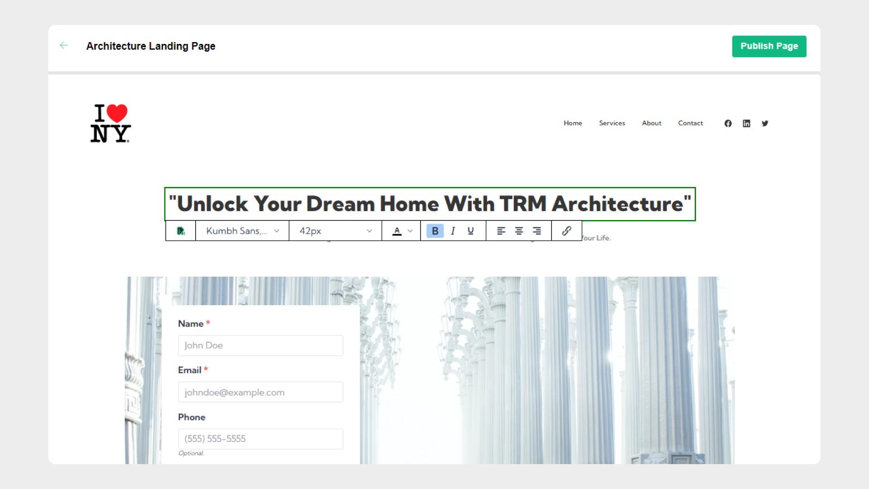This screenshot has width=869, height=489.
Task: Align text left
Action: (x=501, y=231)
